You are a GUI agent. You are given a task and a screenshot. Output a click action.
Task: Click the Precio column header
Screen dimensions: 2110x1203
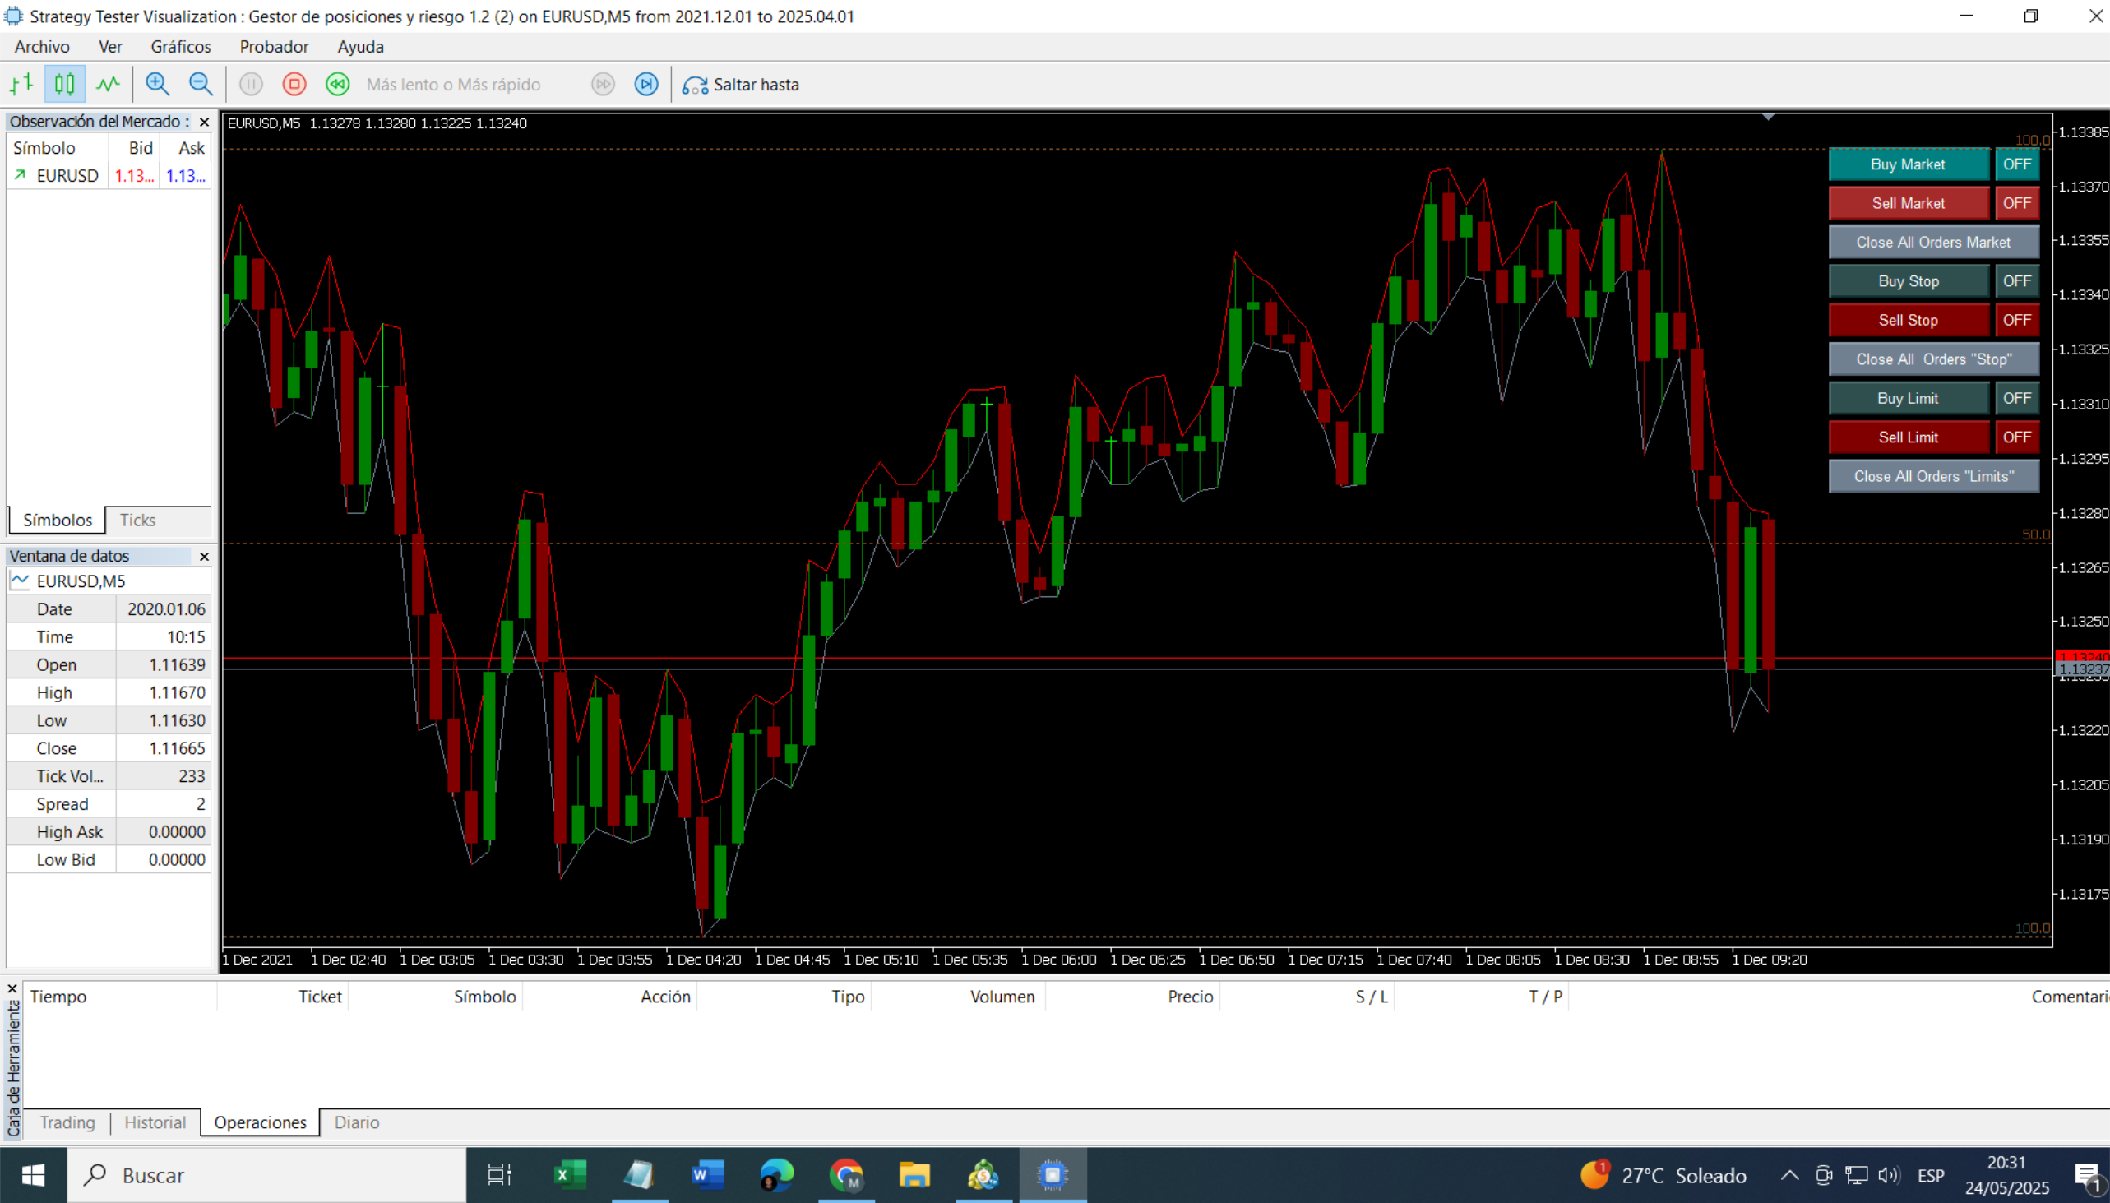point(1133,997)
